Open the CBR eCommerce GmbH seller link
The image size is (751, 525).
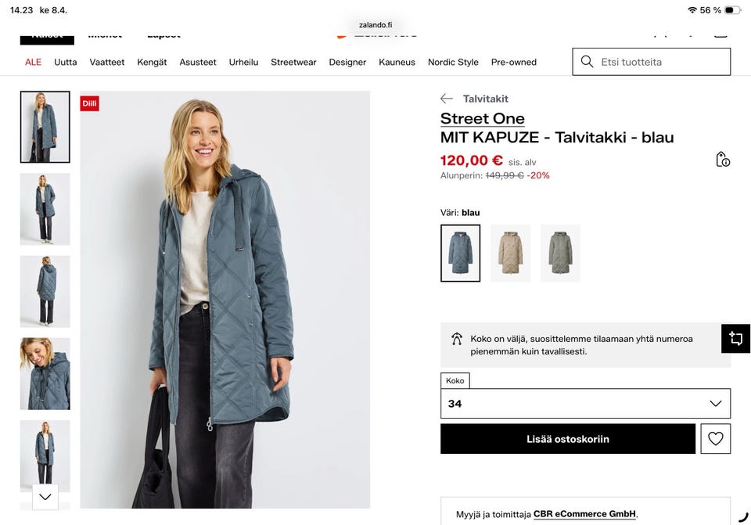click(x=584, y=514)
